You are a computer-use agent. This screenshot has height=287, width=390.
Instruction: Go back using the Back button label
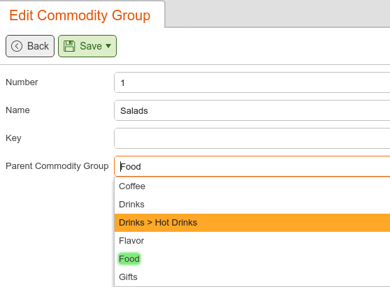pyautogui.click(x=38, y=46)
